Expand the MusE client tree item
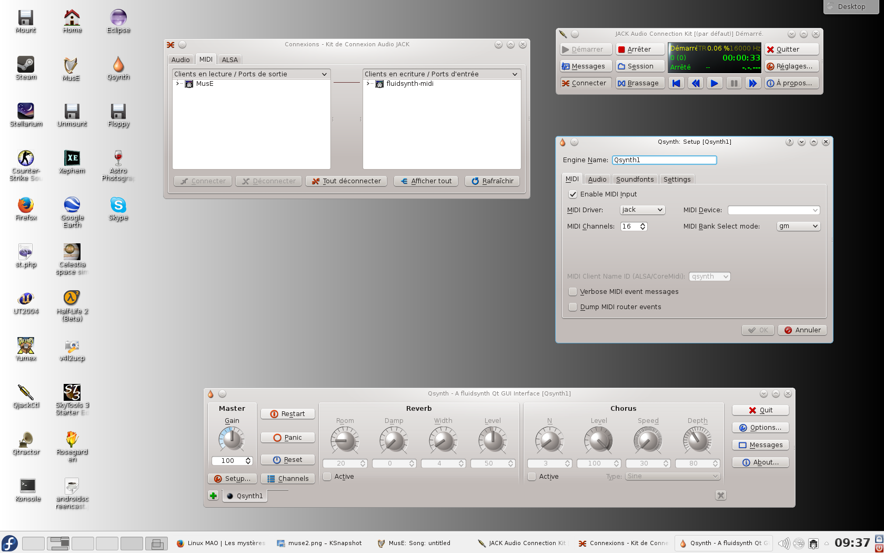 (178, 83)
